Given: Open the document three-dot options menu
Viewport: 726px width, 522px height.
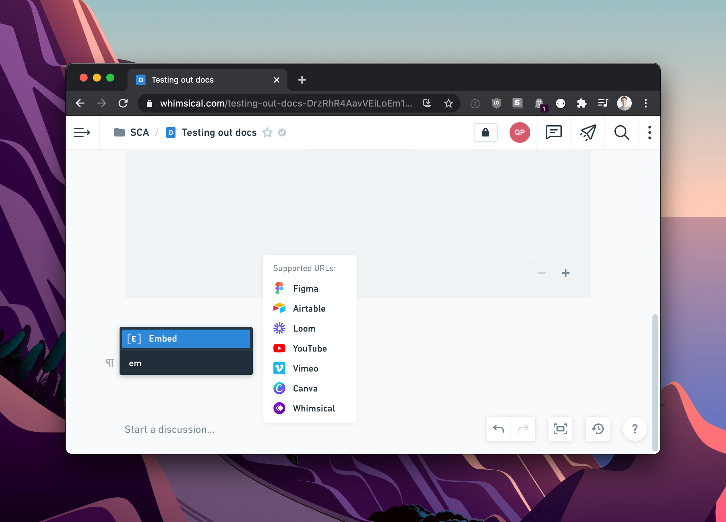Looking at the screenshot, I should pyautogui.click(x=649, y=132).
